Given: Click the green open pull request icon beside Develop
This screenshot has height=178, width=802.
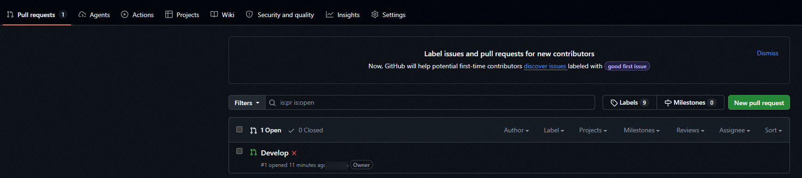Looking at the screenshot, I should tap(253, 152).
